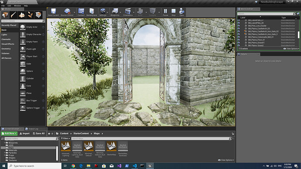Click the Windows Start button

[x=3, y=166]
